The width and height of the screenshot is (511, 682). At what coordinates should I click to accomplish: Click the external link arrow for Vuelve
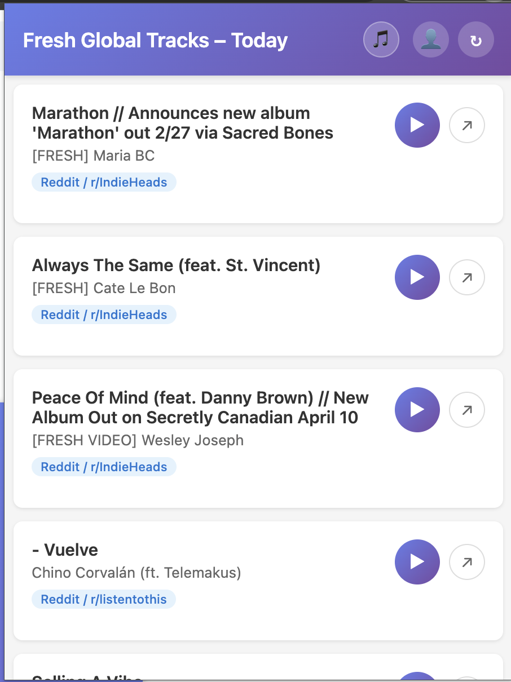(466, 562)
